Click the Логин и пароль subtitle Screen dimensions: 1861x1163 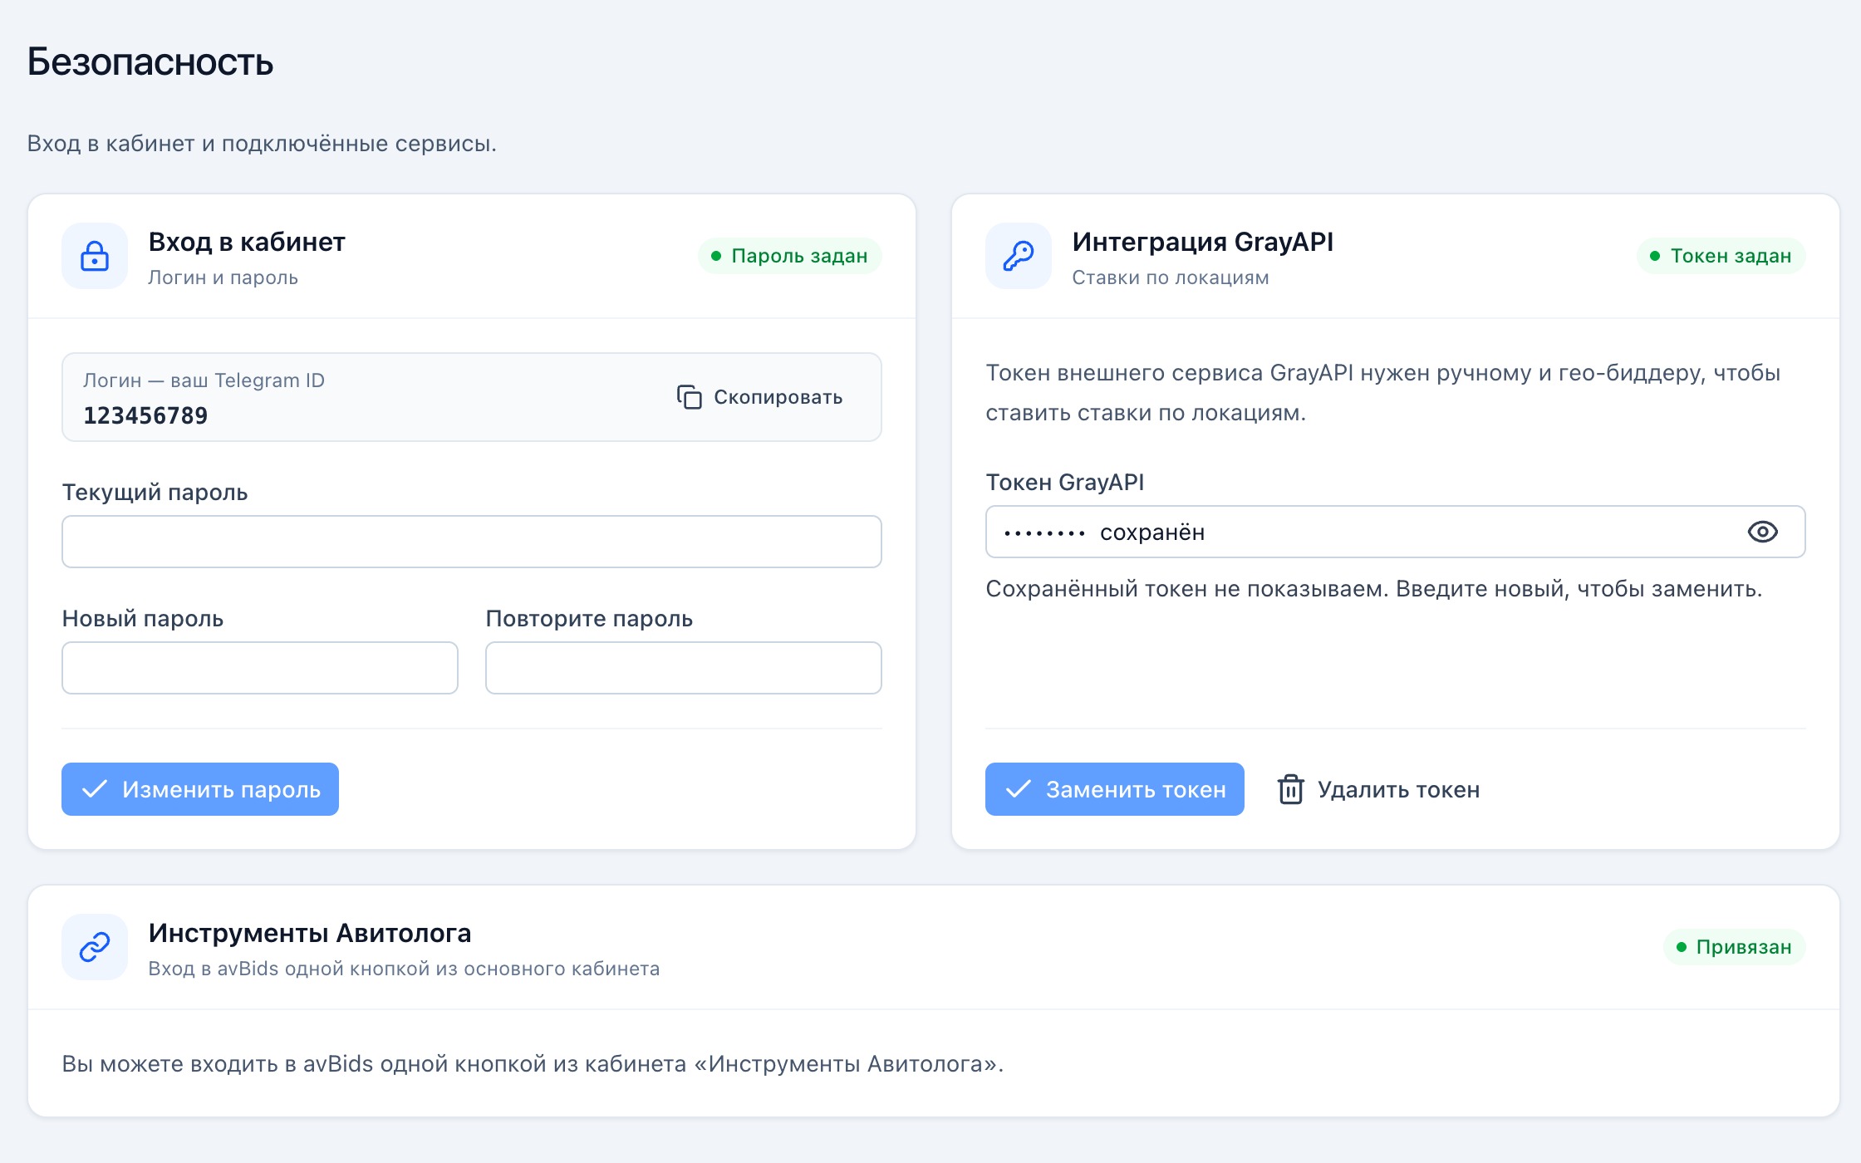(x=223, y=277)
